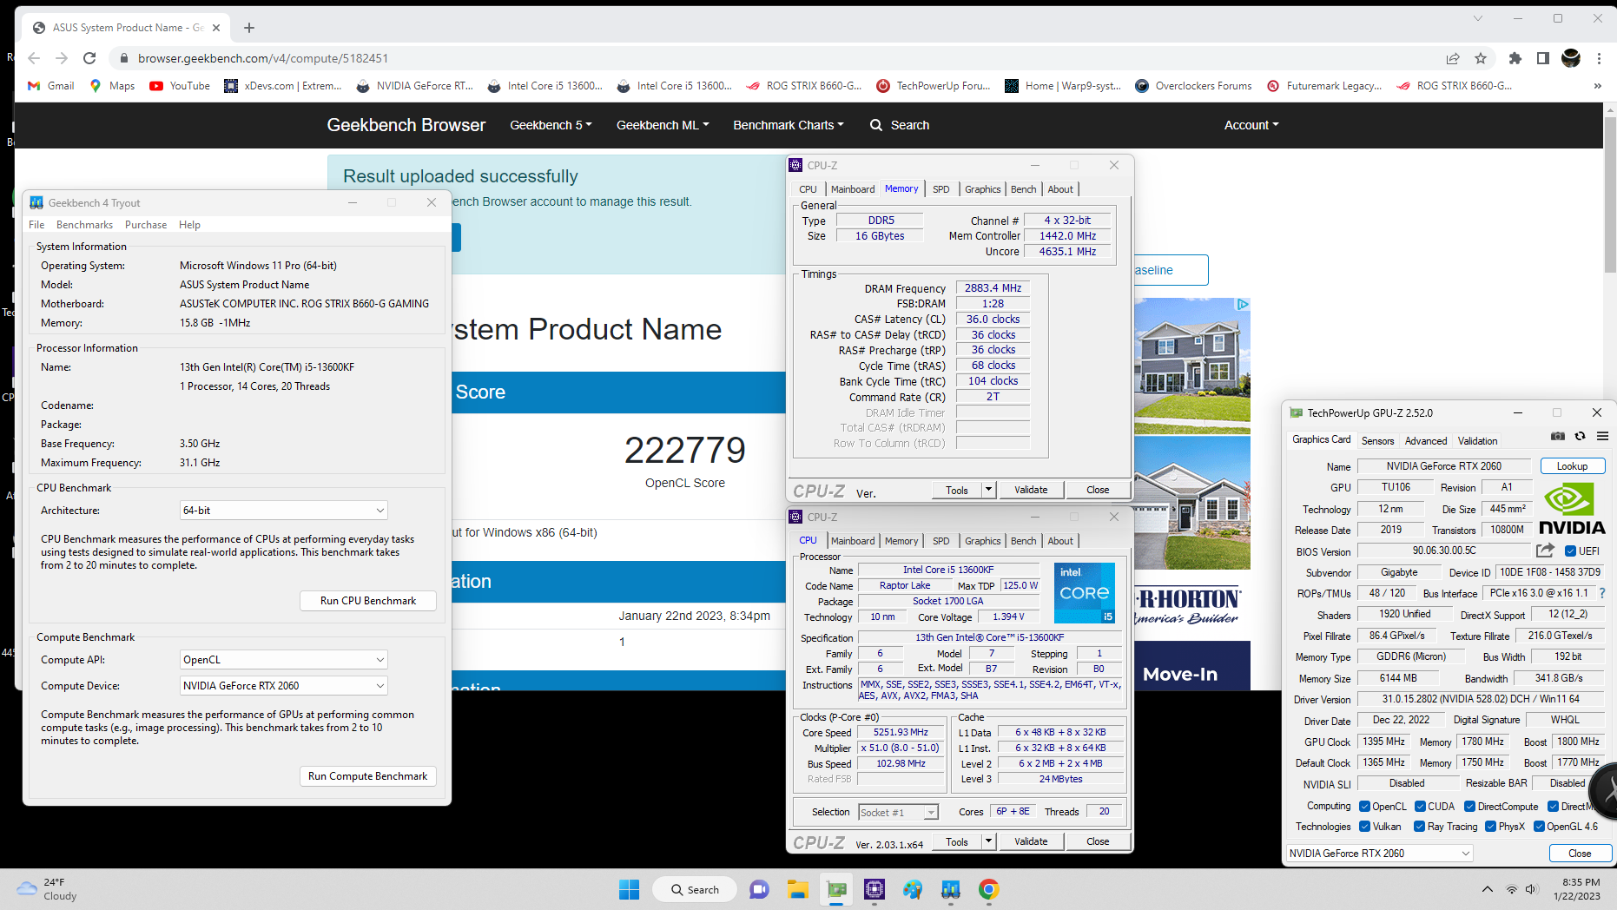Open the Compute API dropdown

pos(283,660)
